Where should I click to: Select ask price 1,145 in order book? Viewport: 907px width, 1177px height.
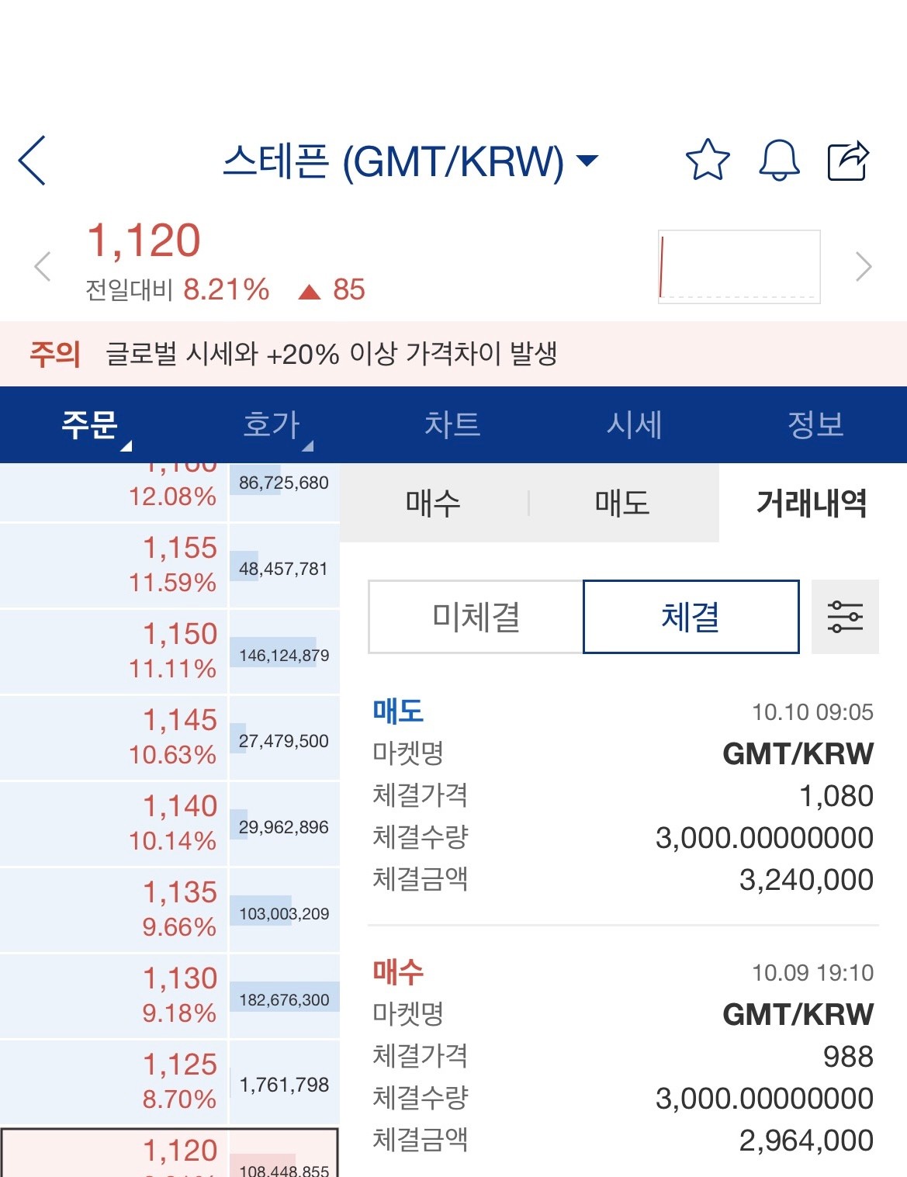(113, 737)
